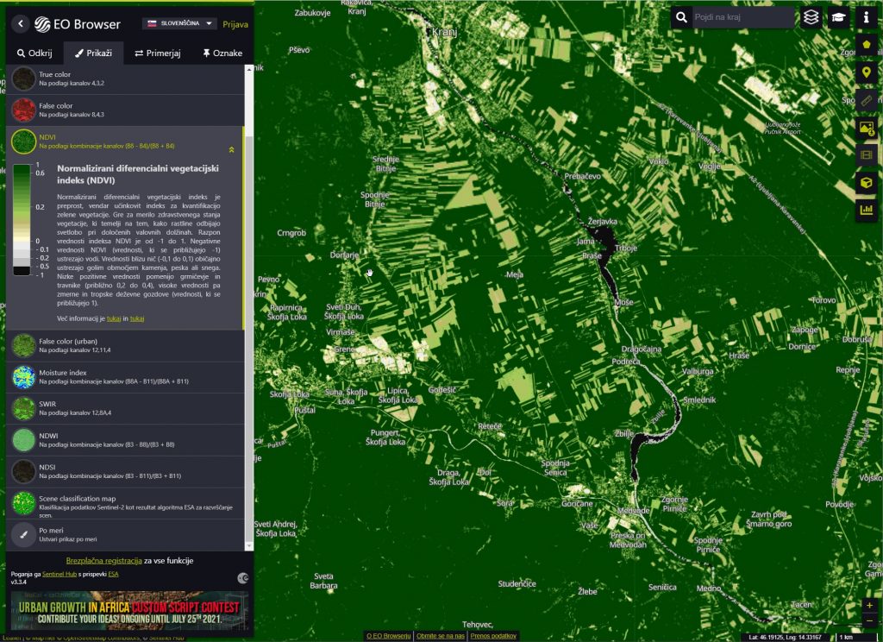This screenshot has height=642, width=883.
Task: Click the EO Browser logo
Action: click(77, 23)
